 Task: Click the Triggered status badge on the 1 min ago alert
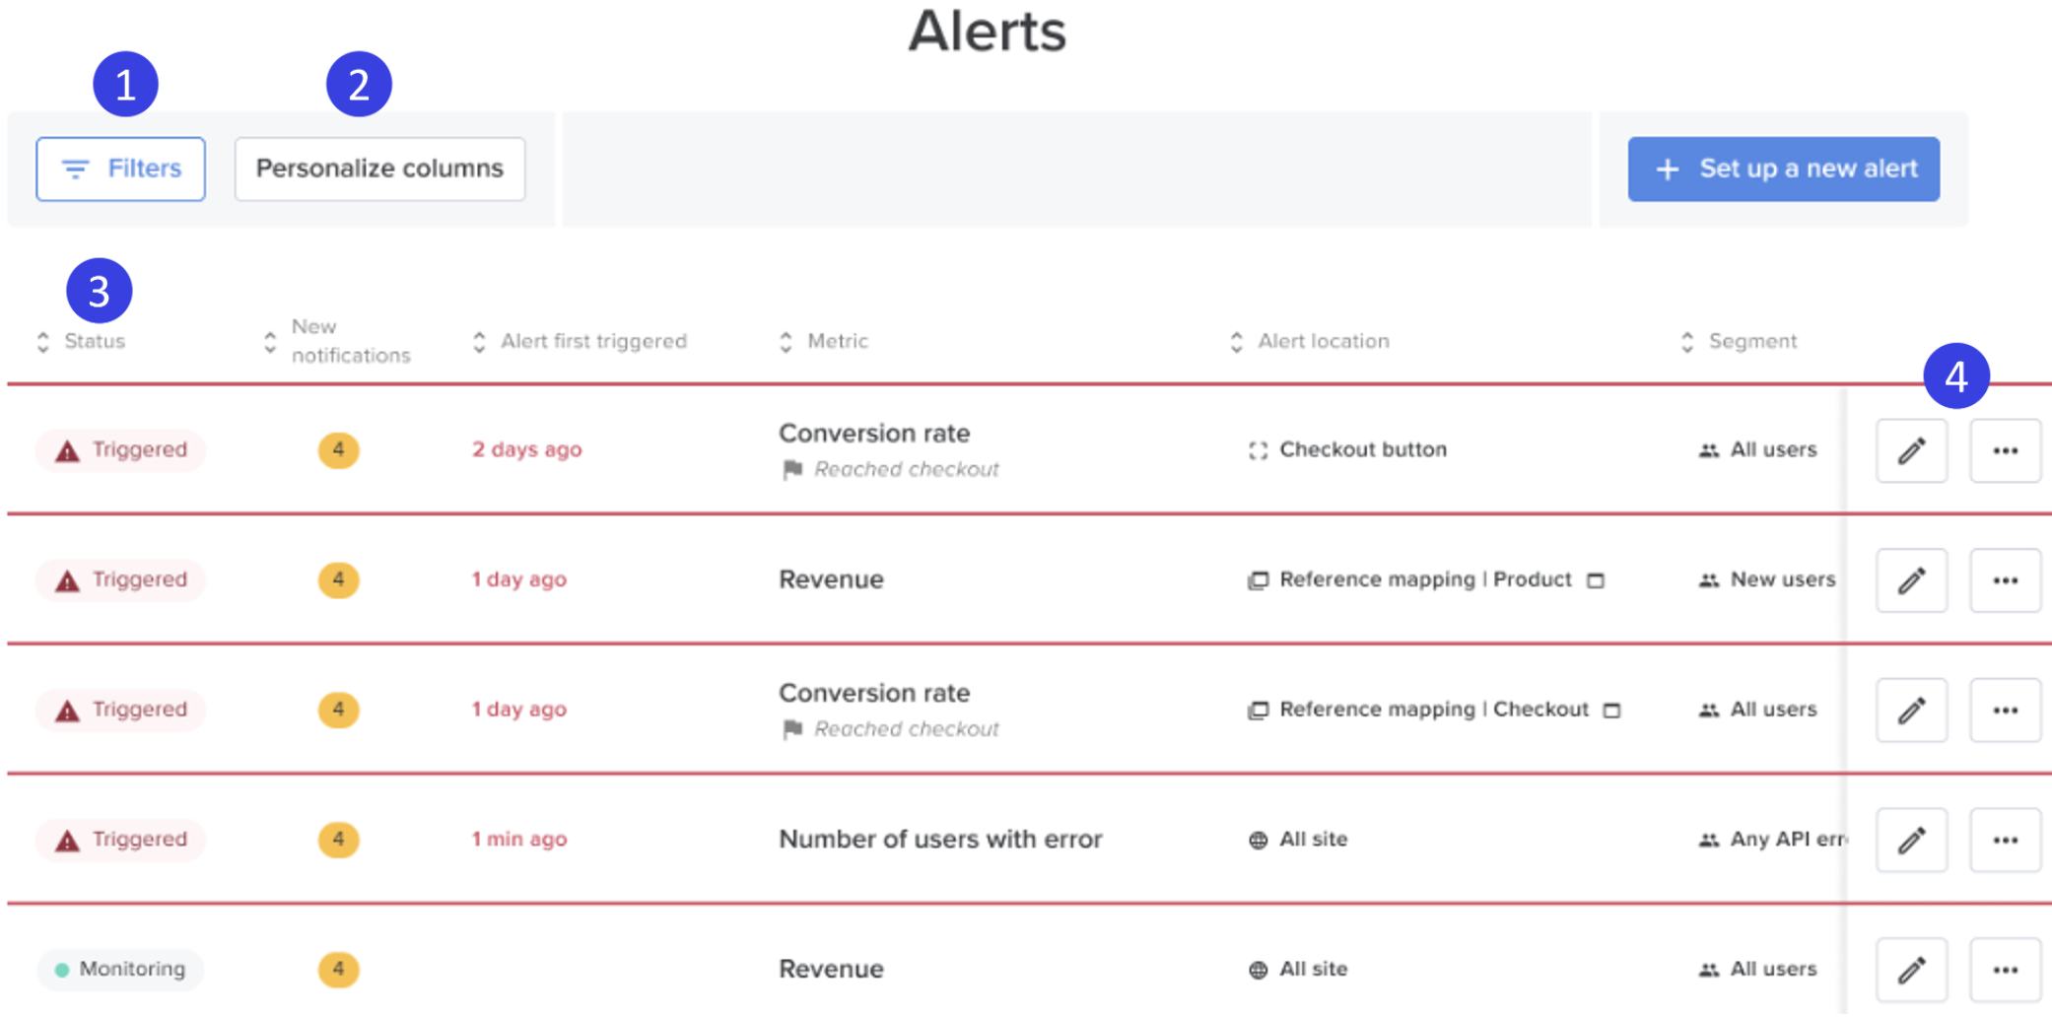pyautogui.click(x=120, y=840)
